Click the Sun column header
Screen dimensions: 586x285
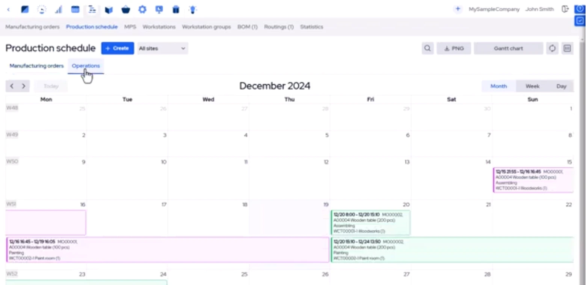tap(533, 99)
